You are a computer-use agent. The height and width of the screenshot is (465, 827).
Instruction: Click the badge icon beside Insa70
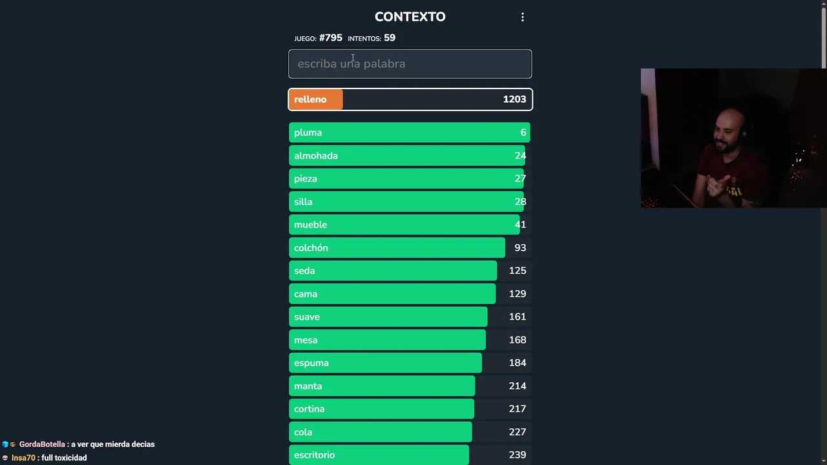point(5,458)
